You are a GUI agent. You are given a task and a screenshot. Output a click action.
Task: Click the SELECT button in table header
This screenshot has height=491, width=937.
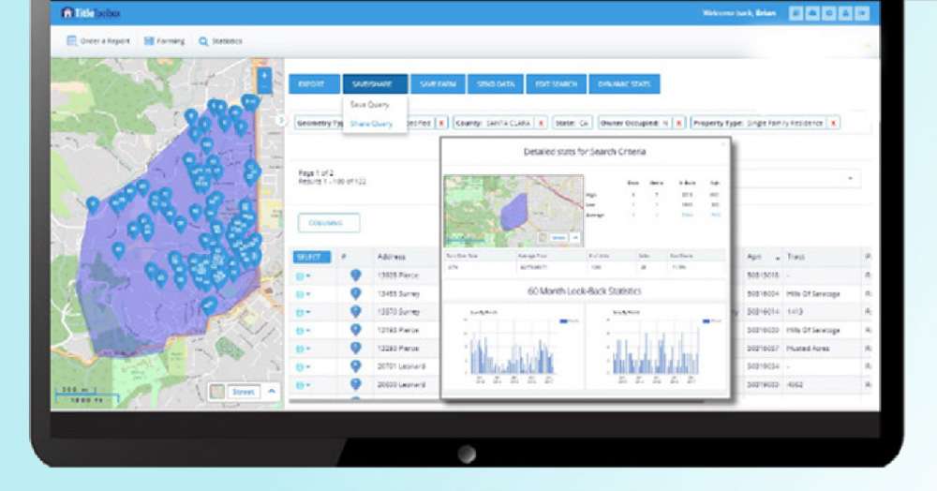point(311,257)
